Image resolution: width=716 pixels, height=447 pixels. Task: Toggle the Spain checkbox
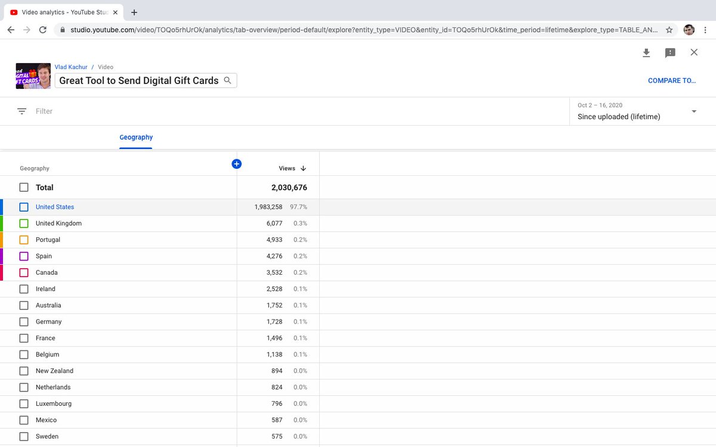pyautogui.click(x=24, y=256)
